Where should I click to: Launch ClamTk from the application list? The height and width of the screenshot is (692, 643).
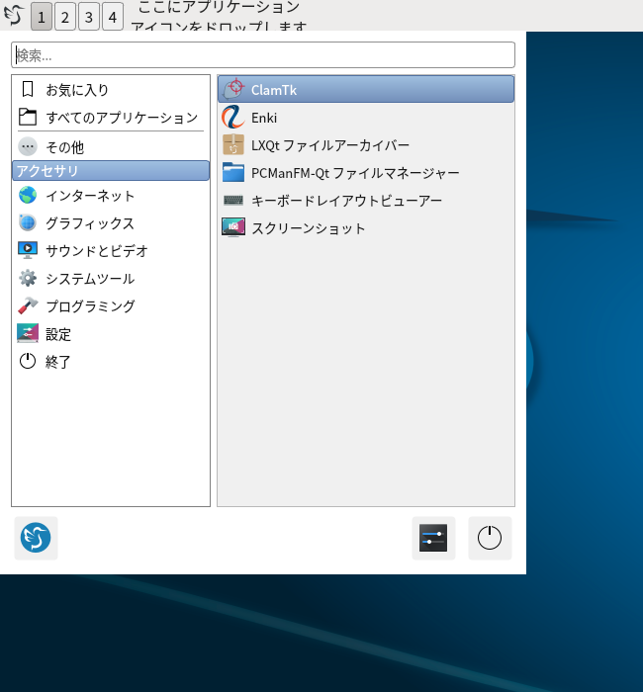click(x=366, y=89)
